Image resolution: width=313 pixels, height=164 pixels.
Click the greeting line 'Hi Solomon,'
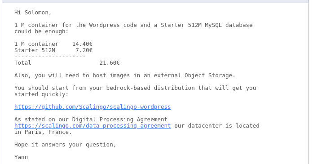coord(33,13)
